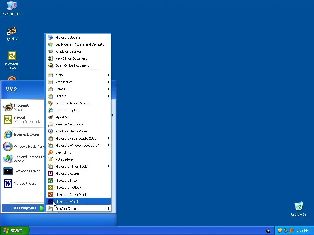Open Internet (Mypal) pinned start menu item

pyautogui.click(x=23, y=107)
